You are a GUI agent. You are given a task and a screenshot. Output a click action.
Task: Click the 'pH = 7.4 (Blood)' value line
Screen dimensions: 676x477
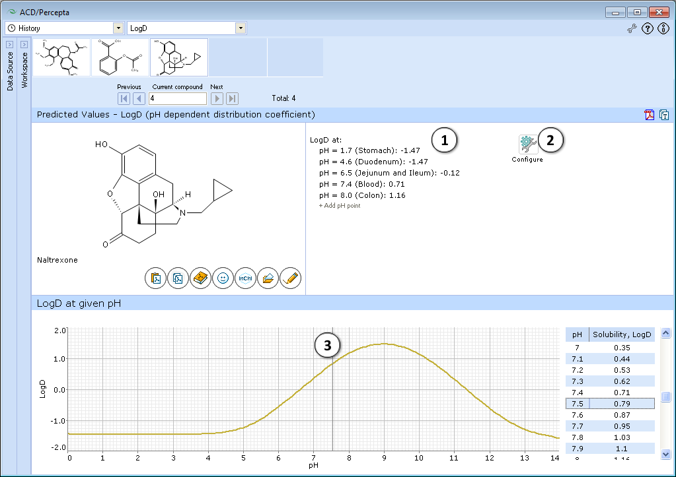[361, 184]
